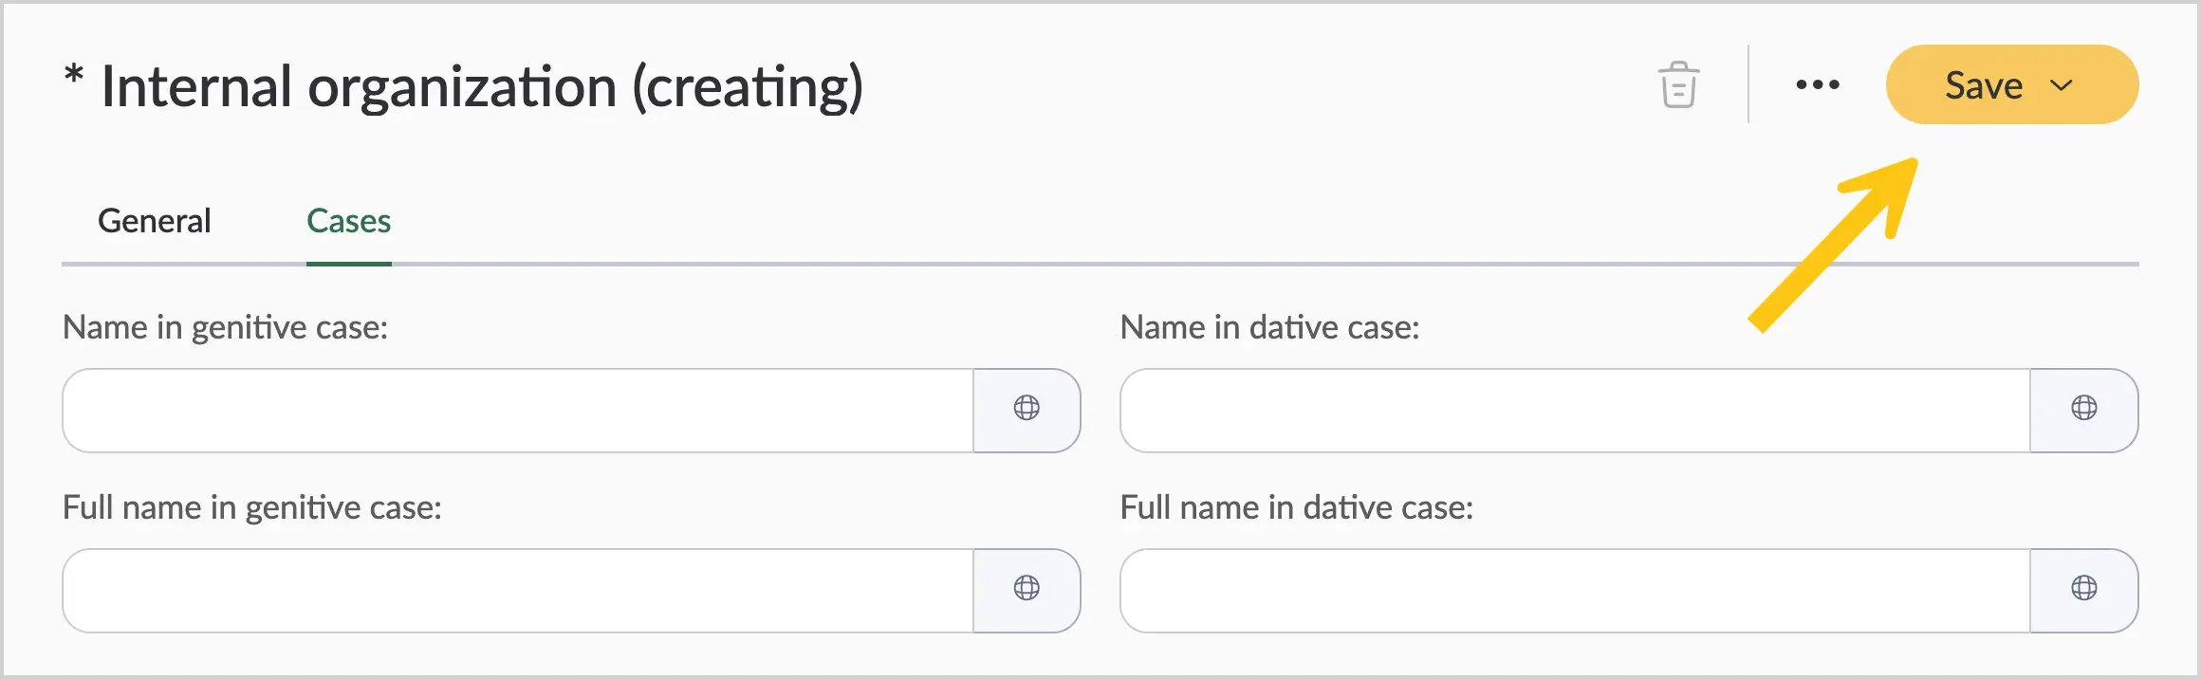Select the Cases tab
This screenshot has height=679, width=2201.
(x=348, y=221)
